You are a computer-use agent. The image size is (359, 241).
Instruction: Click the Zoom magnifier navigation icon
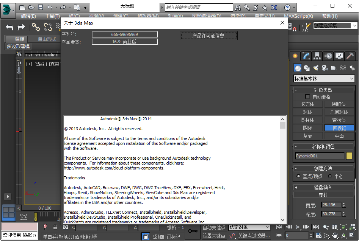tap(326, 227)
